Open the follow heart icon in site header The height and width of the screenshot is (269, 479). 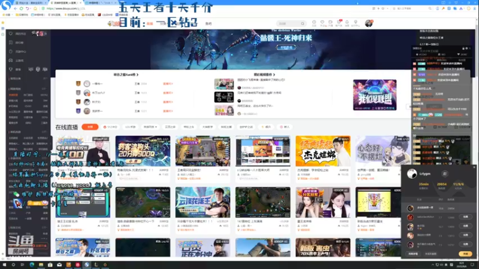(x=322, y=22)
